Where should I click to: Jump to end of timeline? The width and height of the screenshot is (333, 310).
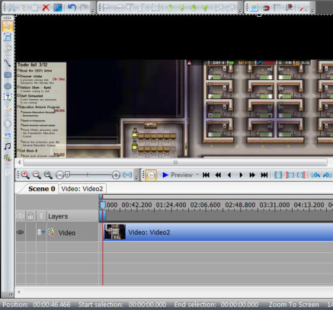coord(264,175)
